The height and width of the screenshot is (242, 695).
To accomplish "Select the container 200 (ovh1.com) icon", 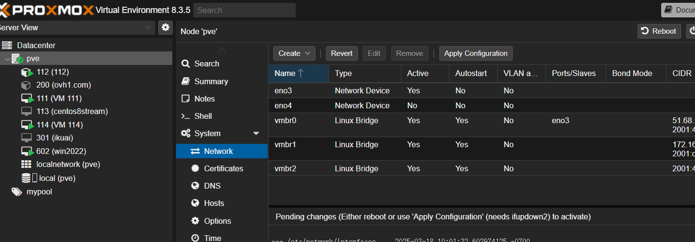I will pos(26,85).
